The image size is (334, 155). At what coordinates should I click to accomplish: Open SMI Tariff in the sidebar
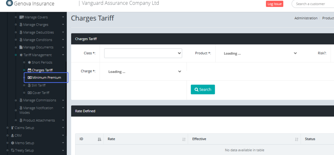pyautogui.click(x=38, y=85)
